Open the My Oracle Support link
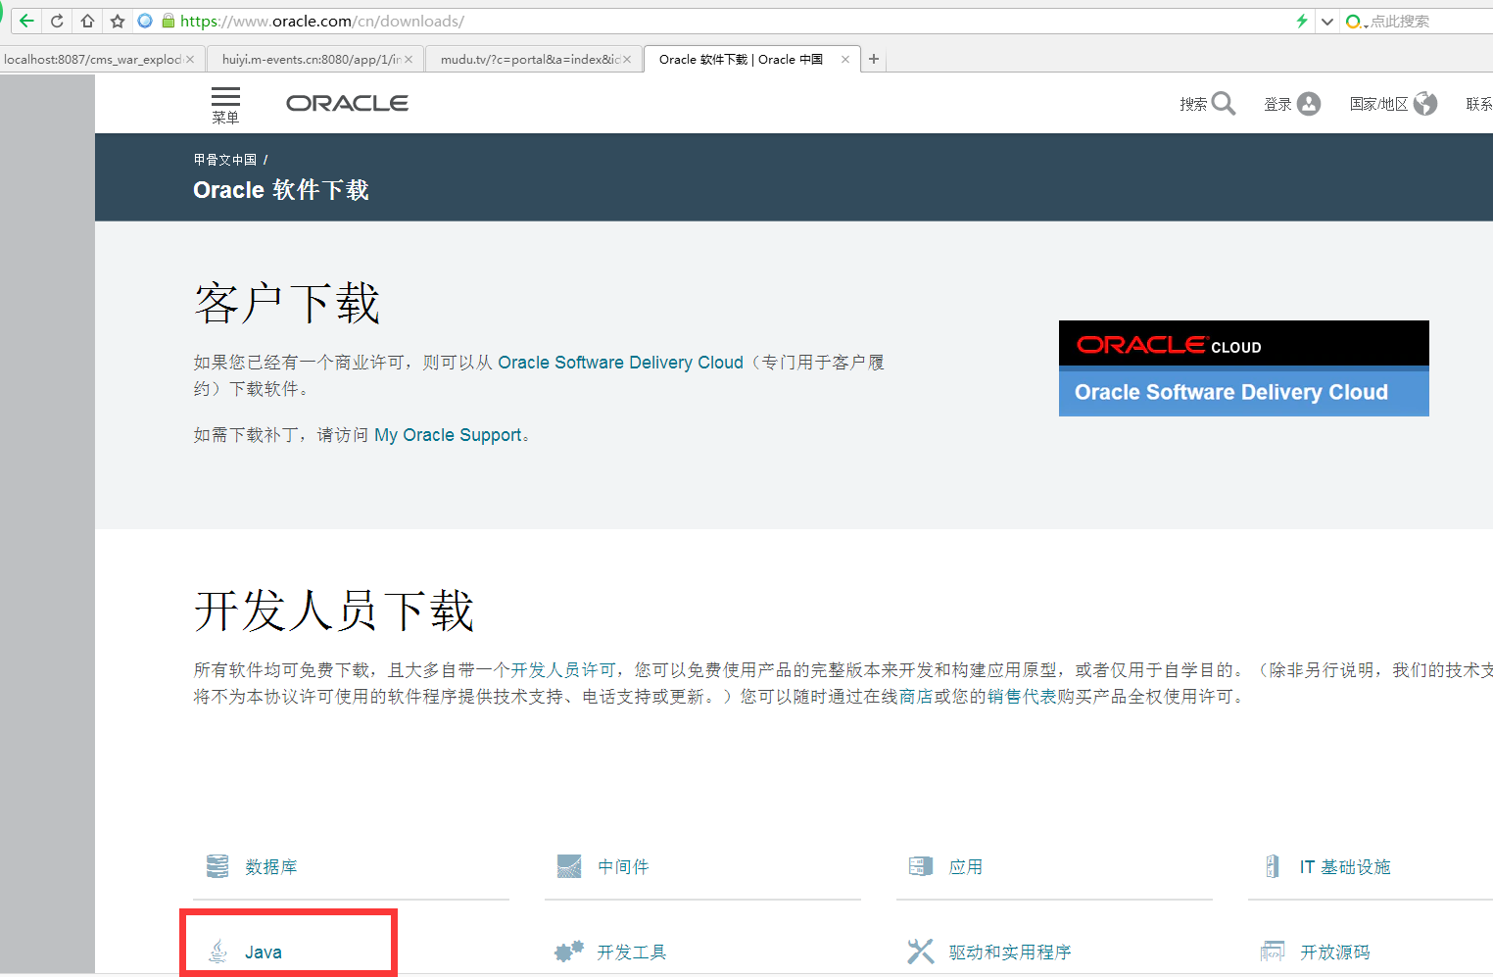 (x=448, y=435)
